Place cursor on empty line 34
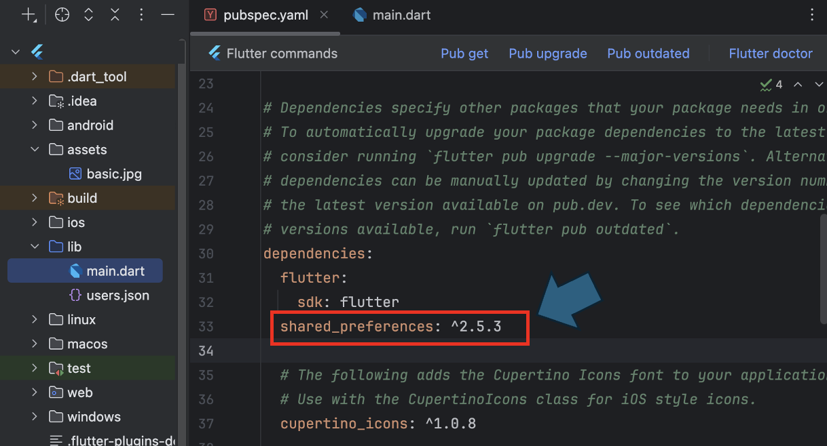Screen dimensions: 827x446 pyautogui.click(x=543, y=351)
